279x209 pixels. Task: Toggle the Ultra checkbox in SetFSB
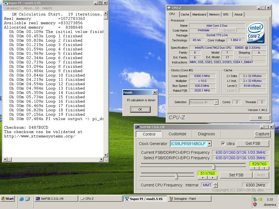(x=223, y=144)
